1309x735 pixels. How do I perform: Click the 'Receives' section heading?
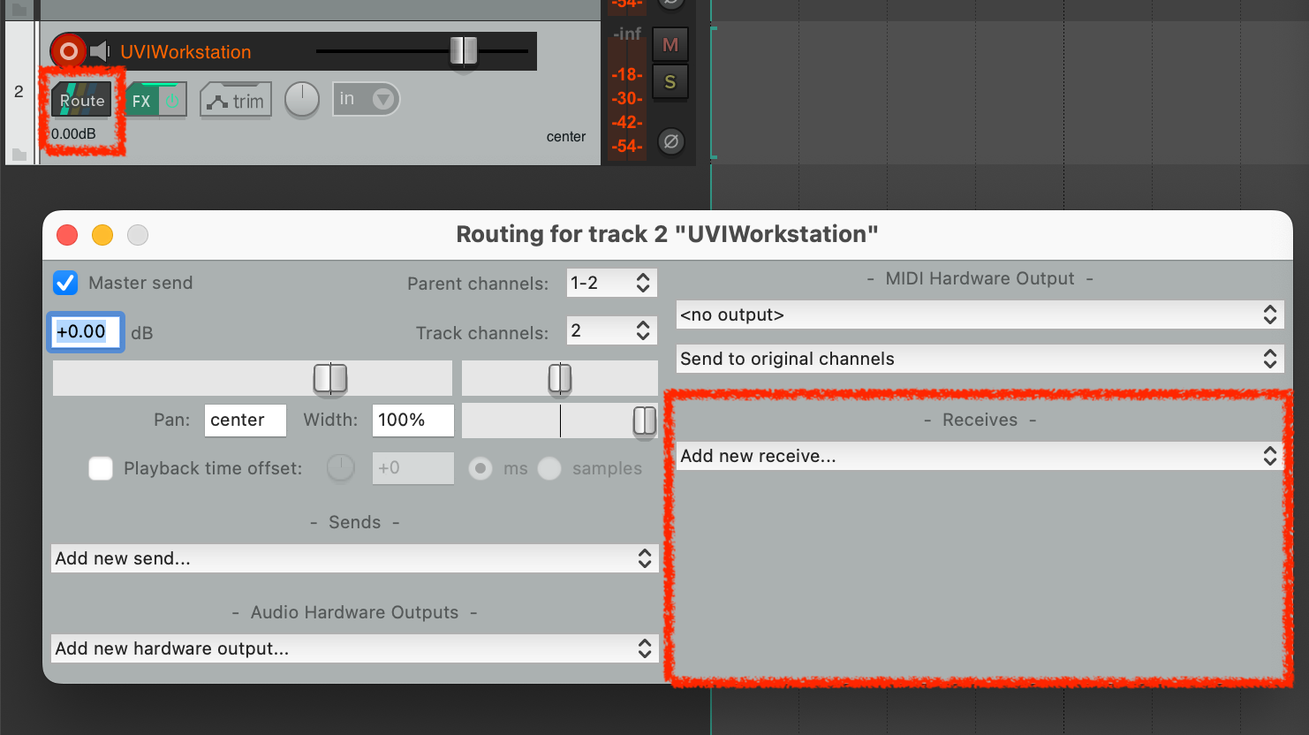pos(980,420)
